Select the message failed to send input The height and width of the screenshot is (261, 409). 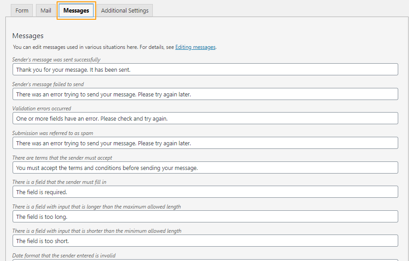tap(204, 94)
